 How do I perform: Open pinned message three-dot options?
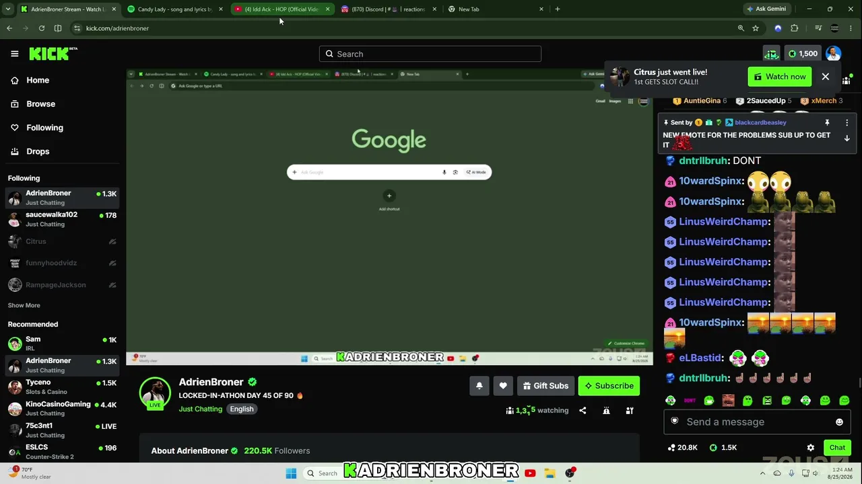coord(847,123)
